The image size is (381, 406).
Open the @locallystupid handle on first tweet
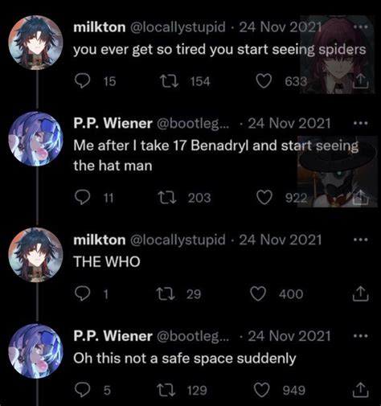pos(178,27)
